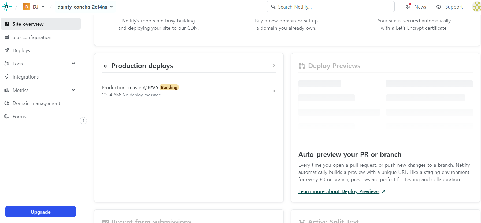Open Learn more about Deploy Previews link
The image size is (481, 223).
[339, 191]
